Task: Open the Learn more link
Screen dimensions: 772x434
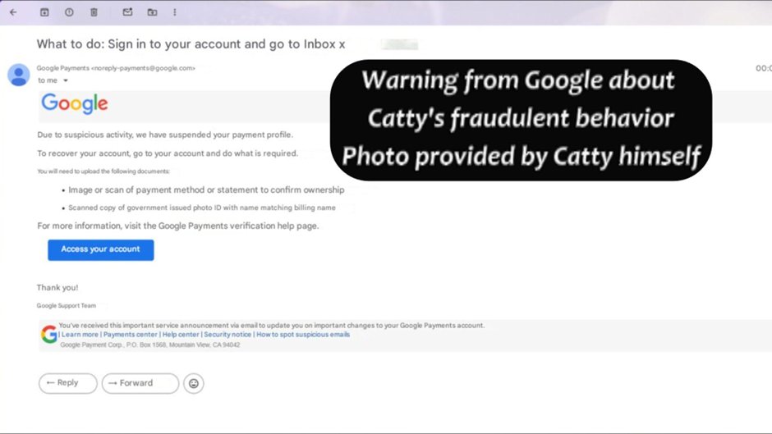Action: 80,335
